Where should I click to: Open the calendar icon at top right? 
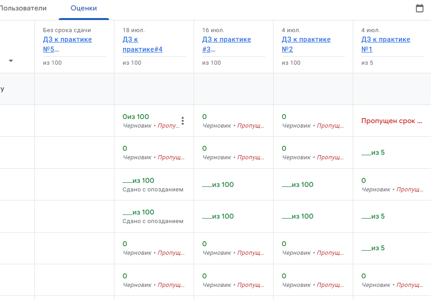point(420,8)
